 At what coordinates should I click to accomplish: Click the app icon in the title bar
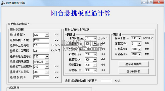tap(3, 3)
